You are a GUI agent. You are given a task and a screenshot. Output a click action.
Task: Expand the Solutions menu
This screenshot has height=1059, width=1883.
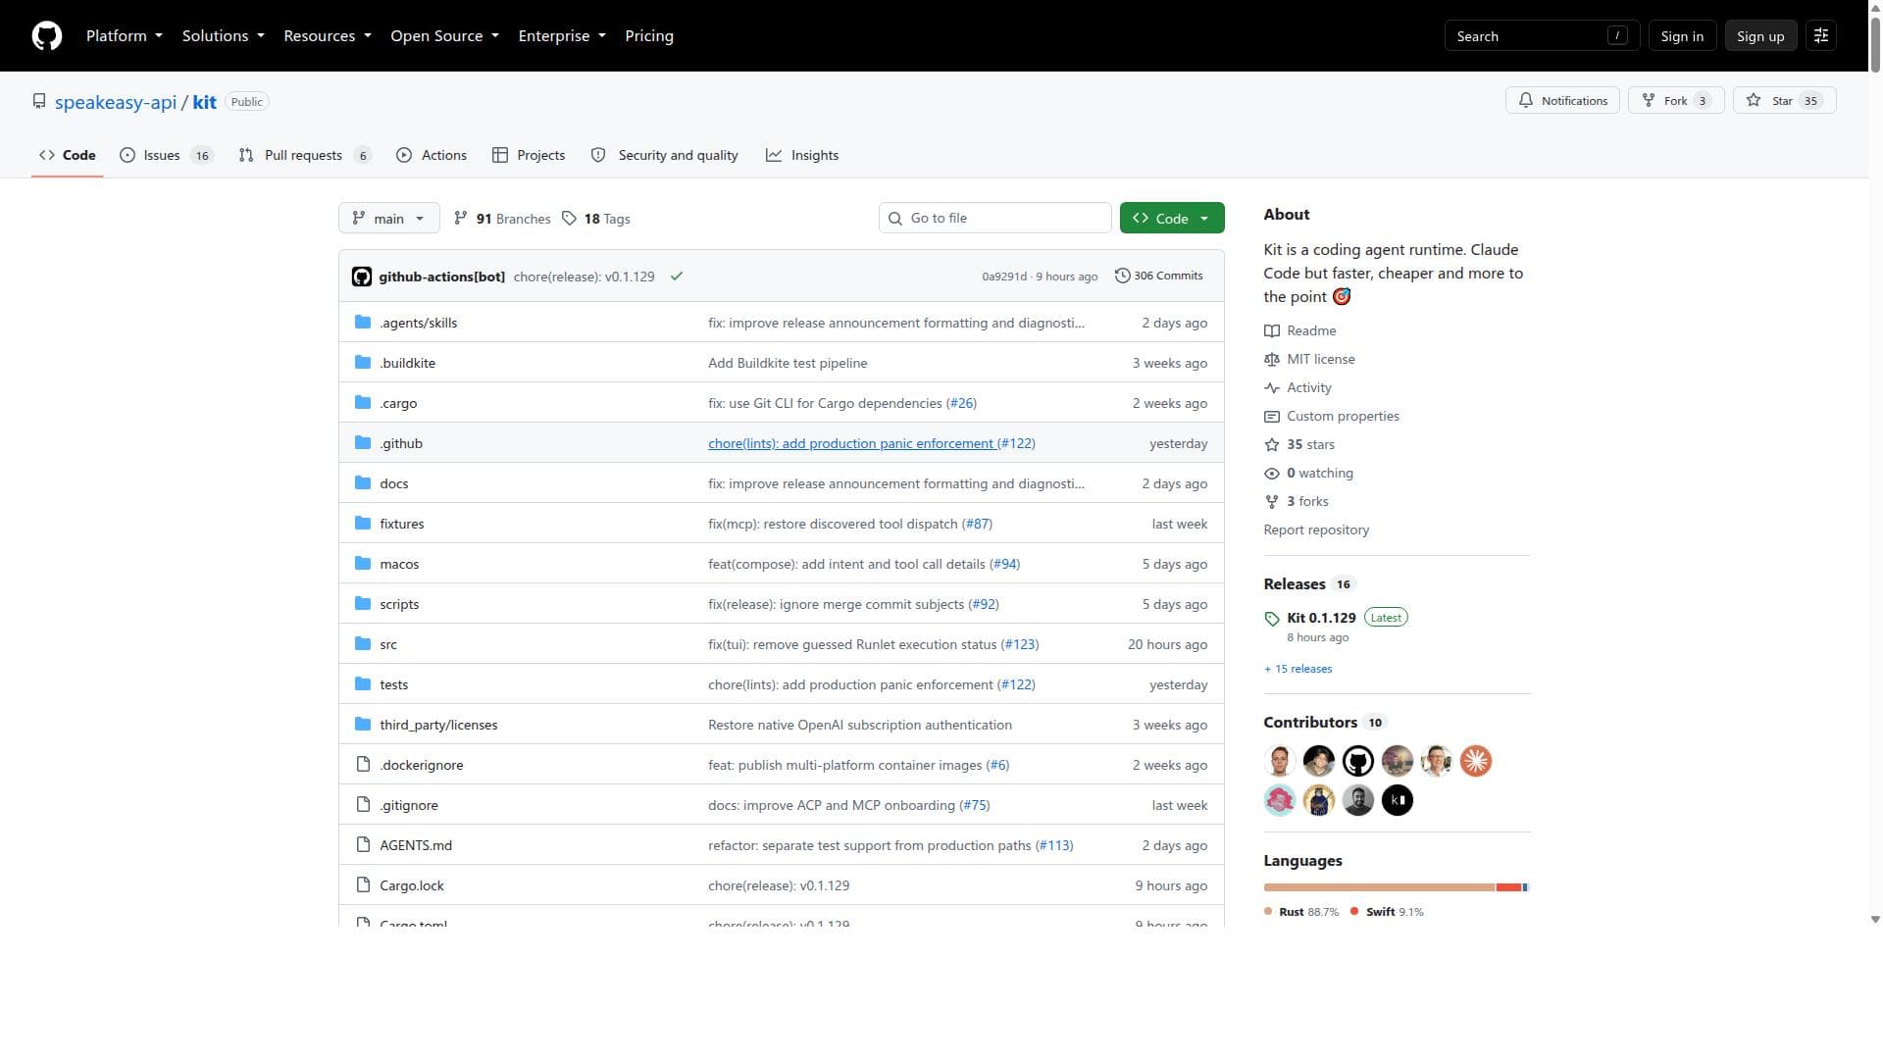[x=224, y=36]
